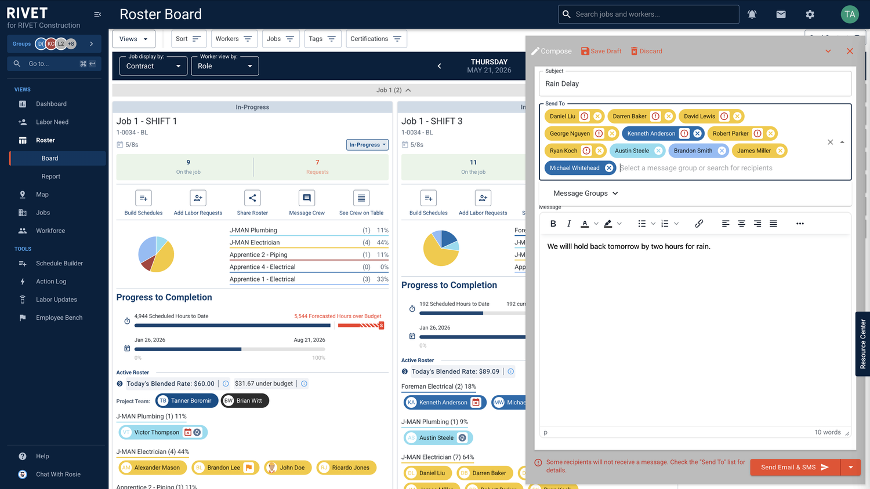Go to previous day on the date bar
This screenshot has width=870, height=489.
[x=440, y=66]
